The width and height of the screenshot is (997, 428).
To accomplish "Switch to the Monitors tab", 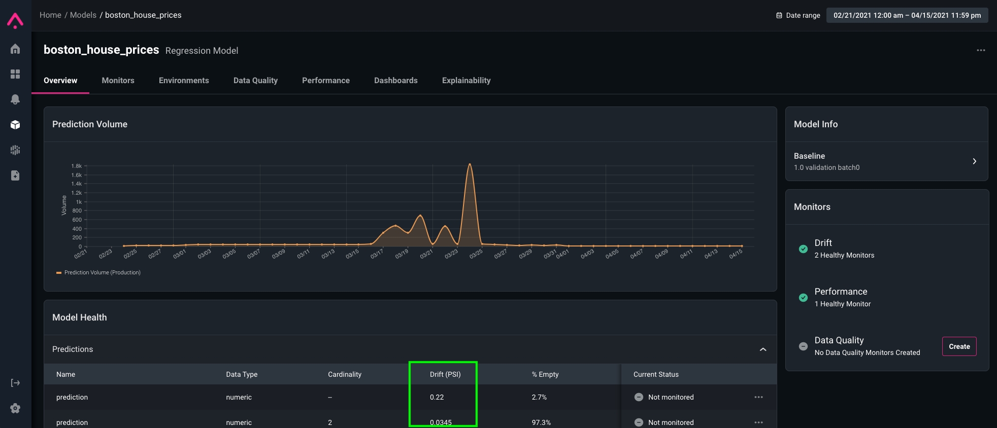I will click(x=118, y=81).
